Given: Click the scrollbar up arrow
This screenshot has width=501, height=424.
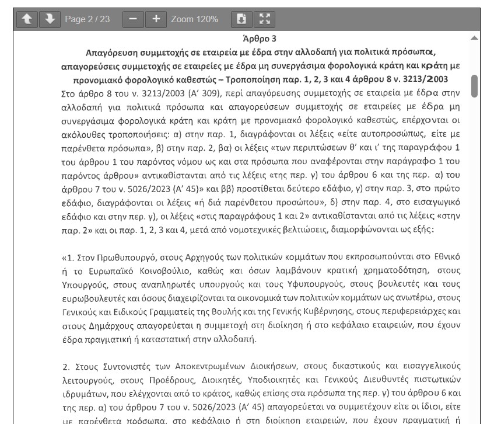Looking at the screenshot, I should click(474, 38).
